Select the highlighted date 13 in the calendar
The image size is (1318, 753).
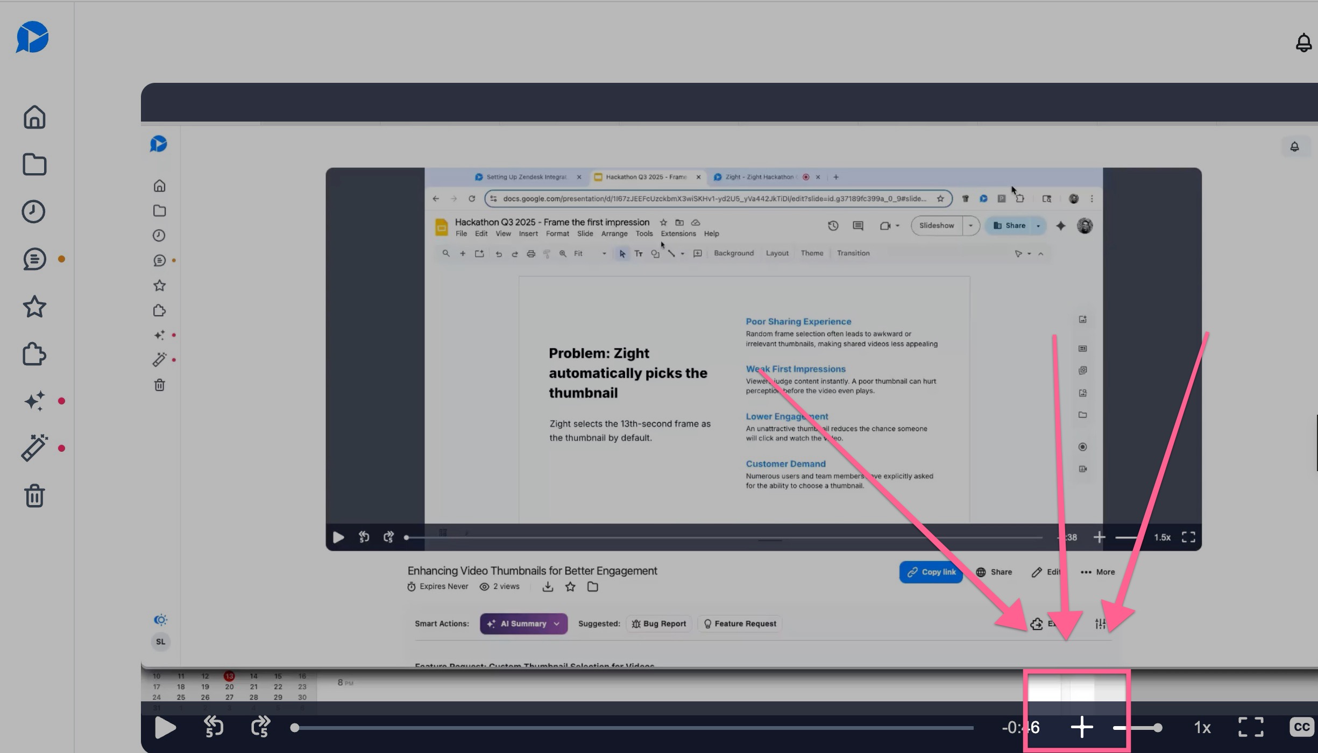point(229,676)
